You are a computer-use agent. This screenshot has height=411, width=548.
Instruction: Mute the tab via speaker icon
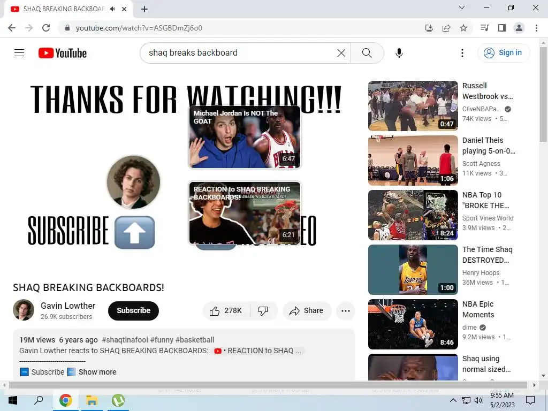click(x=112, y=9)
